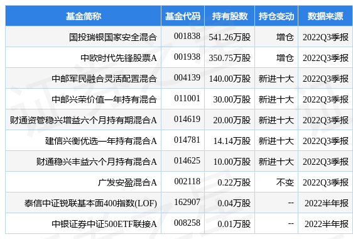Viewport: 353px width, 239px height.
Task: Click fund code 001938
Action: point(187,57)
